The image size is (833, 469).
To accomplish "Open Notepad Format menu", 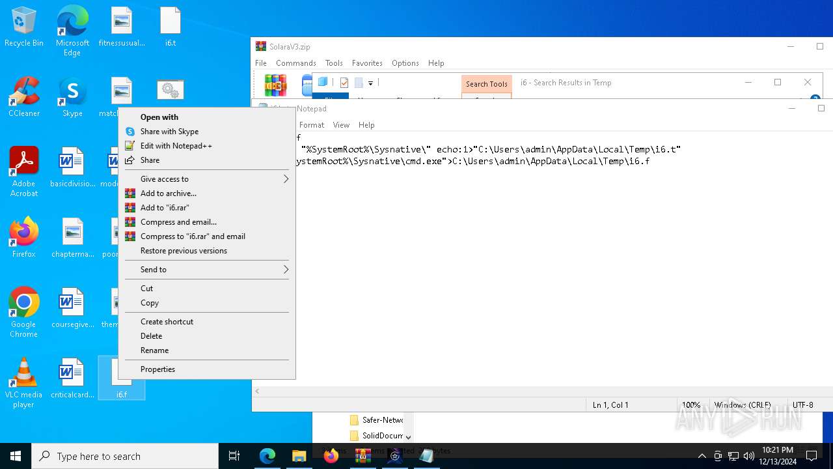I will 312,125.
